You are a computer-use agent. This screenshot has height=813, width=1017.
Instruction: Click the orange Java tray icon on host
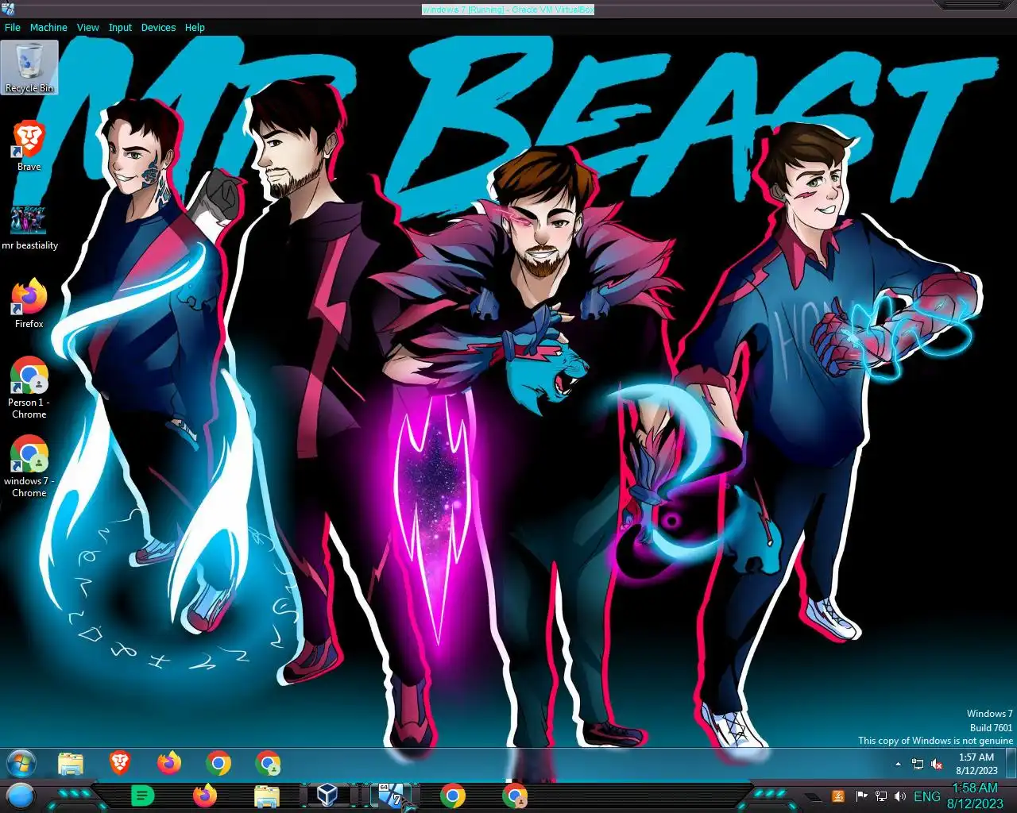[x=837, y=796]
